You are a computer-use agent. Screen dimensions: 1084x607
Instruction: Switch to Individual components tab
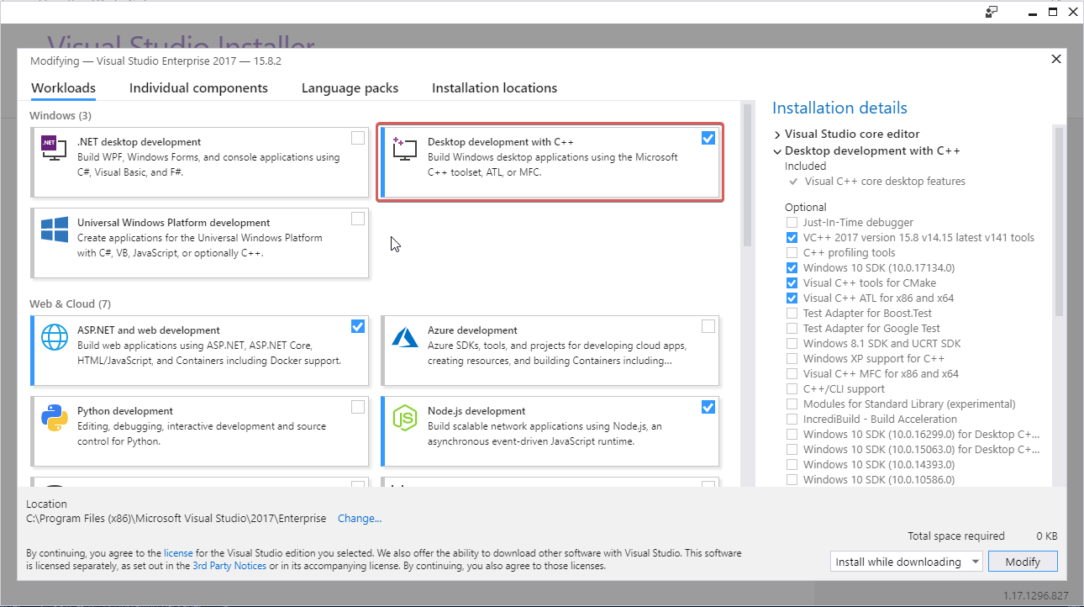pyautogui.click(x=198, y=88)
